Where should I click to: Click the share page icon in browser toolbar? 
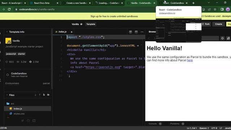209,9
